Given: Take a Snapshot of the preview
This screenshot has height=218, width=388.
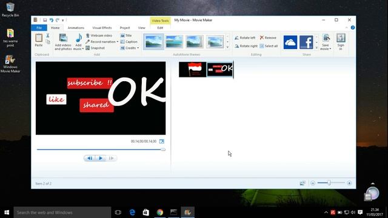Looking at the screenshot, I should pyautogui.click(x=95, y=48).
